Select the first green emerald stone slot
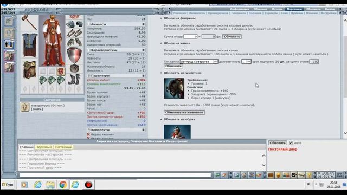The width and height of the screenshot is (347, 195). [x=43, y=80]
